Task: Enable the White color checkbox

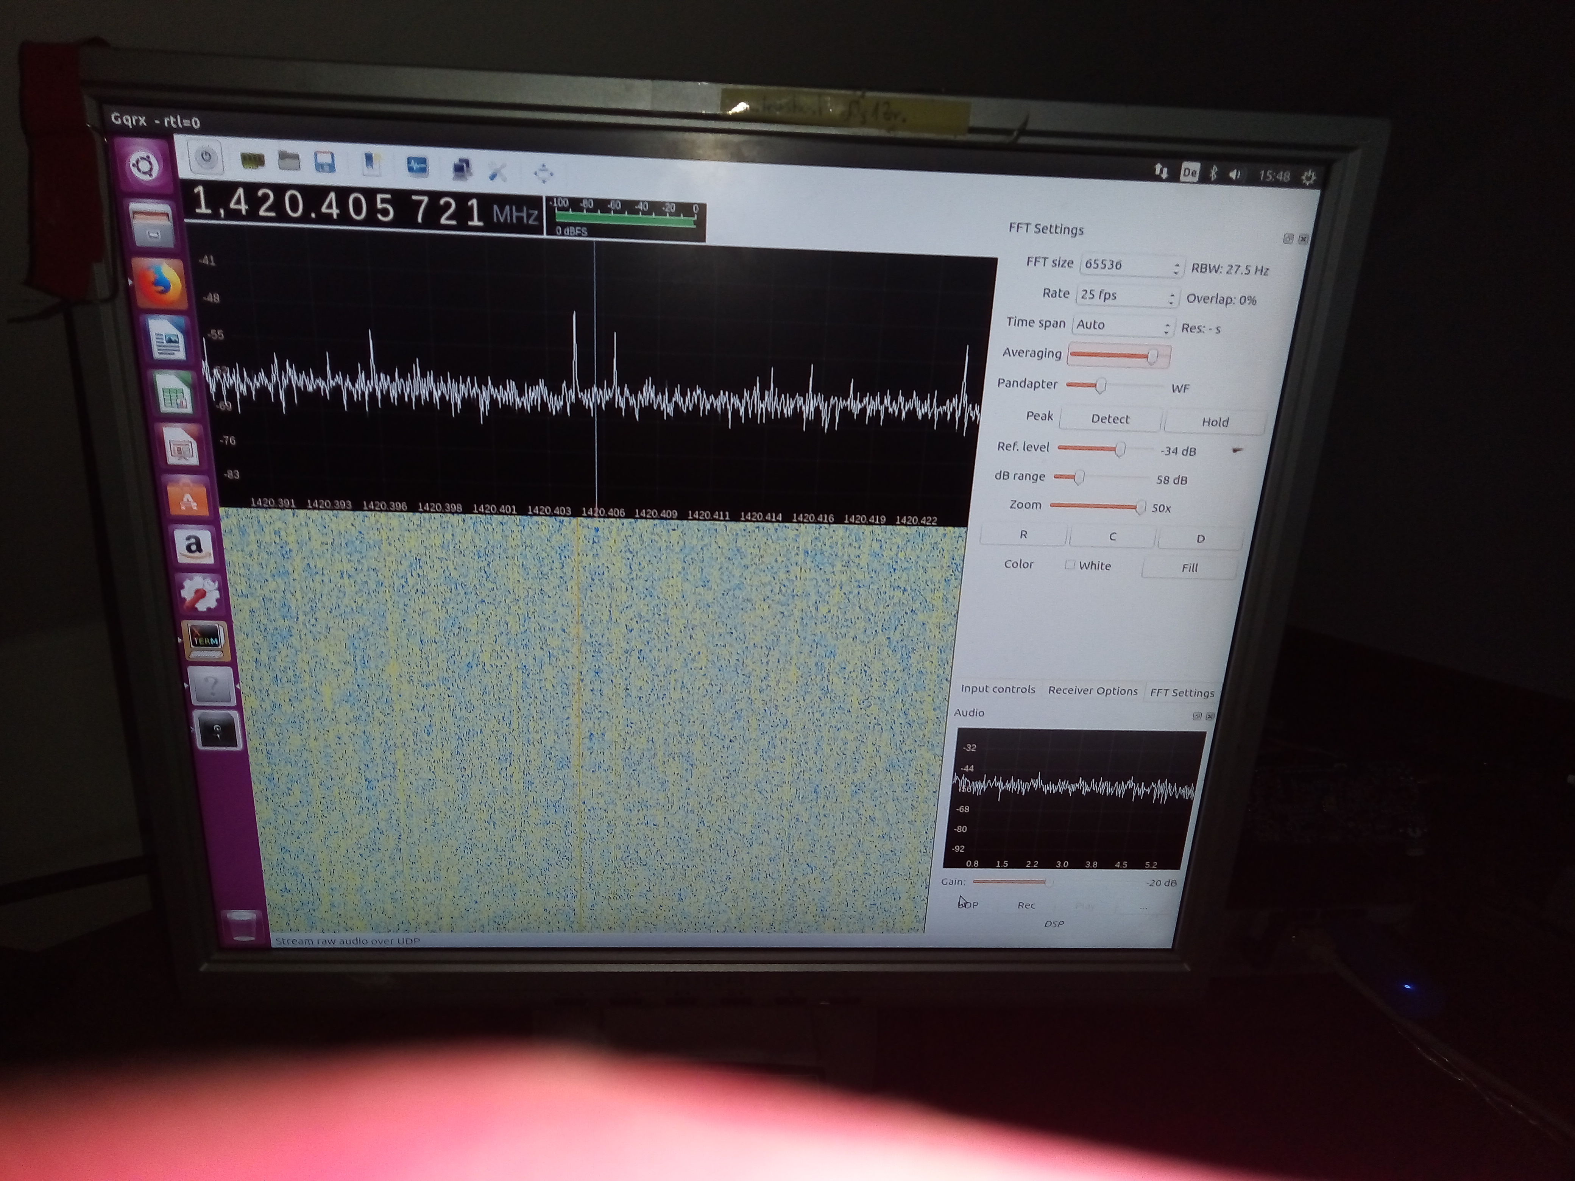Action: (x=1070, y=564)
